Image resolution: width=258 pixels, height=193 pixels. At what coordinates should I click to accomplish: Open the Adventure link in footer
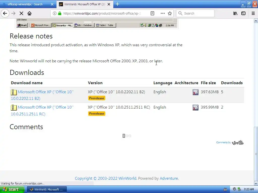[169, 178]
